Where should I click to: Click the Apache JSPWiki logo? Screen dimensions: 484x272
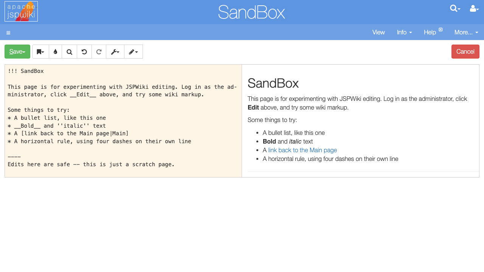tap(21, 11)
